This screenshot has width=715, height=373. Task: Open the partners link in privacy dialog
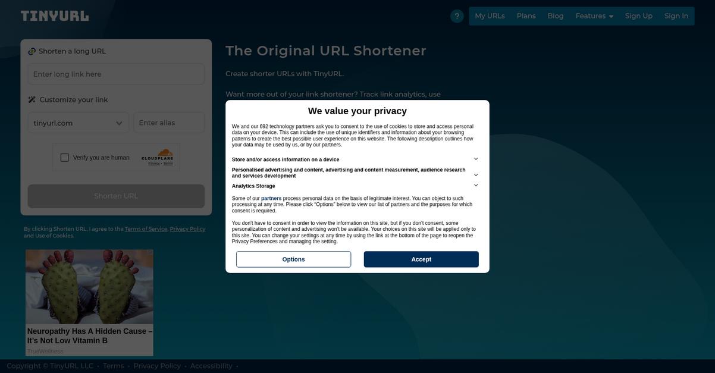point(271,199)
